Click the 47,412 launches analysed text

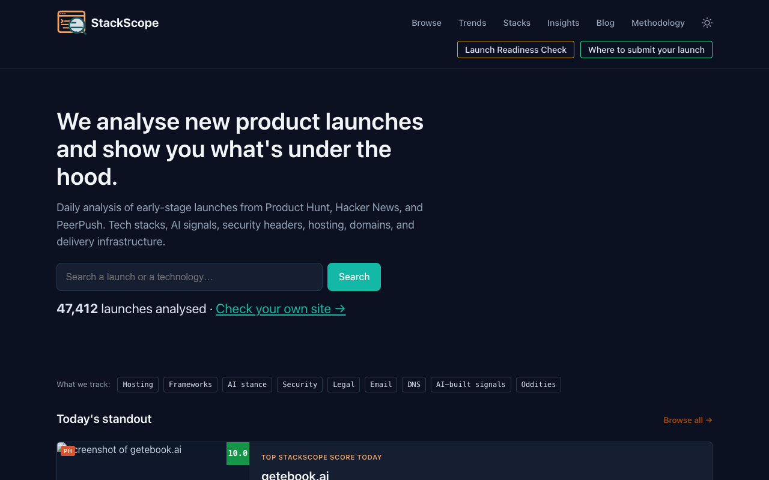pos(132,308)
